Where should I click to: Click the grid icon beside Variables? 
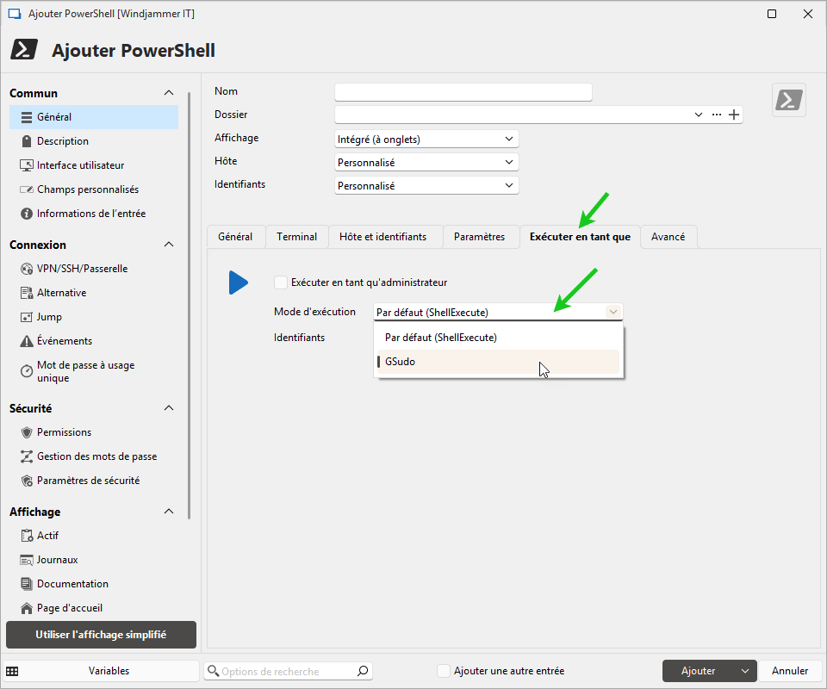click(x=12, y=671)
